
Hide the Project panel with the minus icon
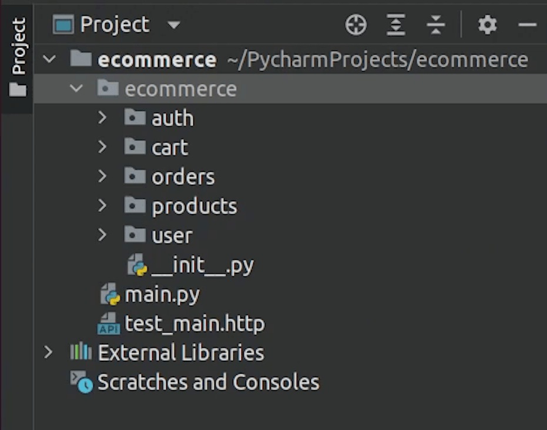(x=527, y=25)
